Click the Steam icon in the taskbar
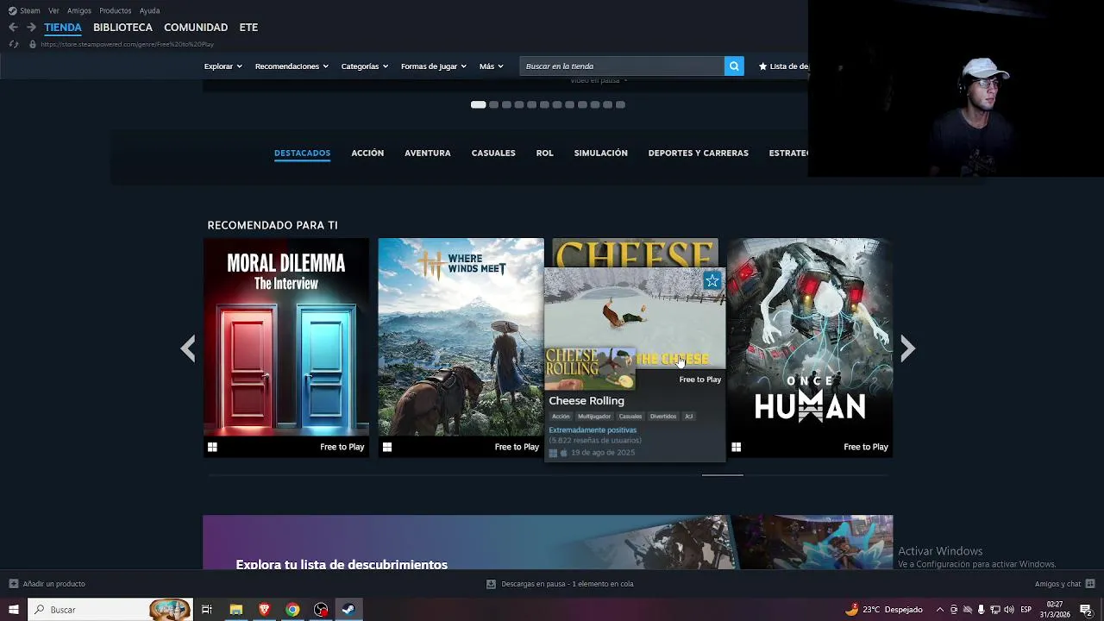Viewport: 1104px width, 621px height. click(348, 610)
